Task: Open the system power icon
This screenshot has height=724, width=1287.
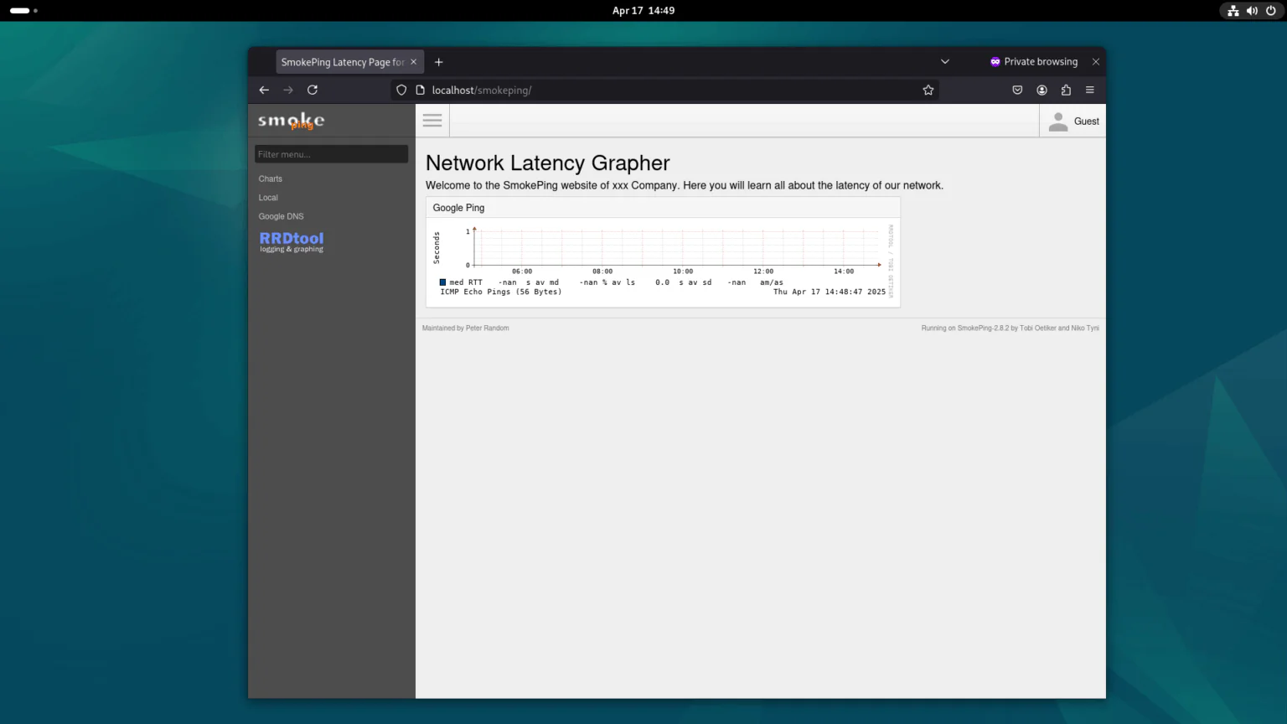Action: (x=1270, y=11)
